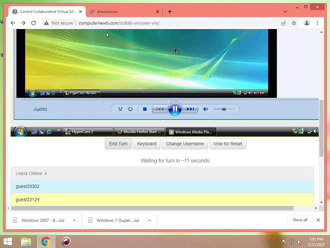This screenshot has height=248, width=330.
Task: Open the red round app on host taskbar
Action: tap(66, 242)
